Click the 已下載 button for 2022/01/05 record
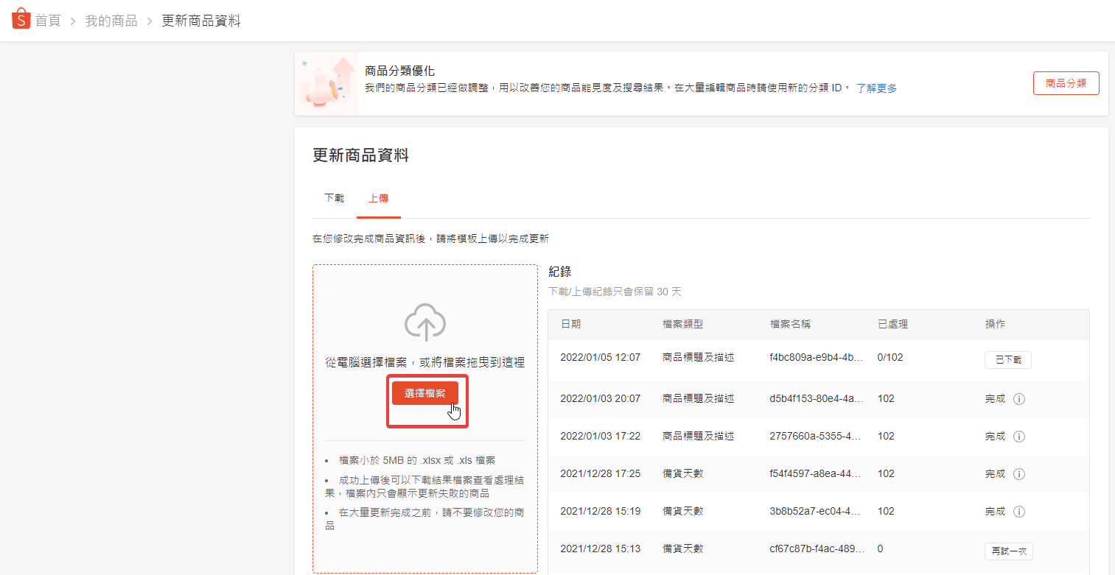 pyautogui.click(x=1007, y=360)
